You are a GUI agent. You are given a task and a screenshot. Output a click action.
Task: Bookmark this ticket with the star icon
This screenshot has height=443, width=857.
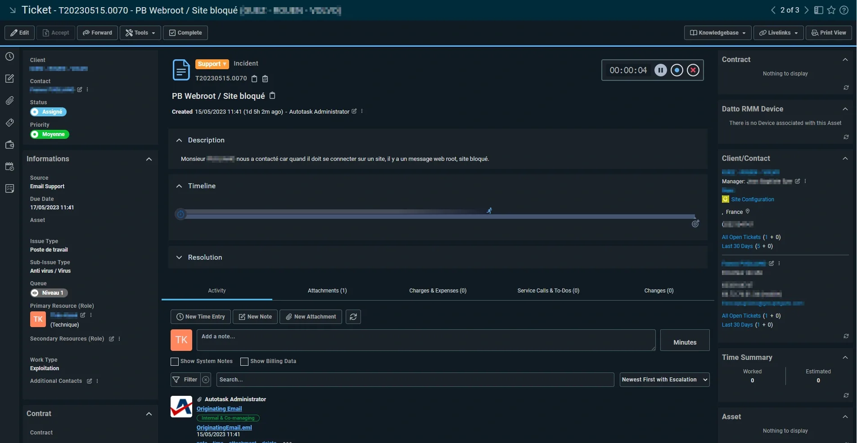coord(831,10)
